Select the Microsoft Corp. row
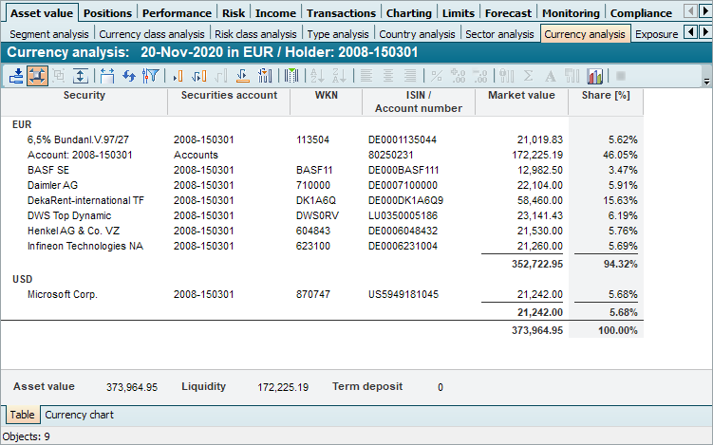The height and width of the screenshot is (445, 713). click(63, 294)
